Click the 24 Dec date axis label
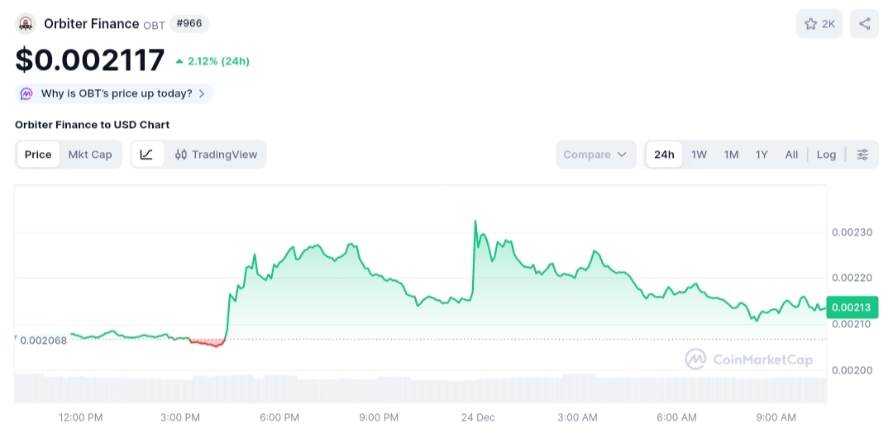 [478, 417]
